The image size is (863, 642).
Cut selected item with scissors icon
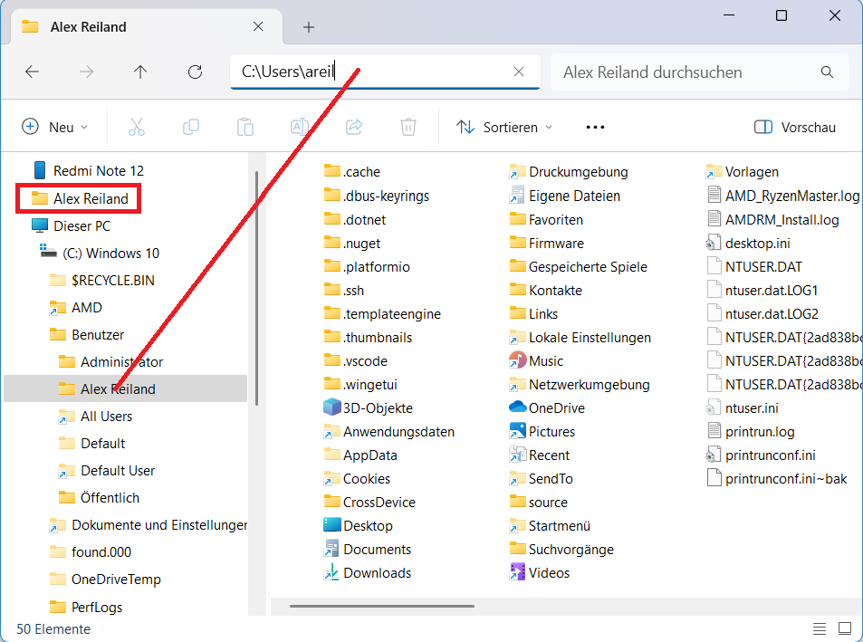[x=137, y=127]
